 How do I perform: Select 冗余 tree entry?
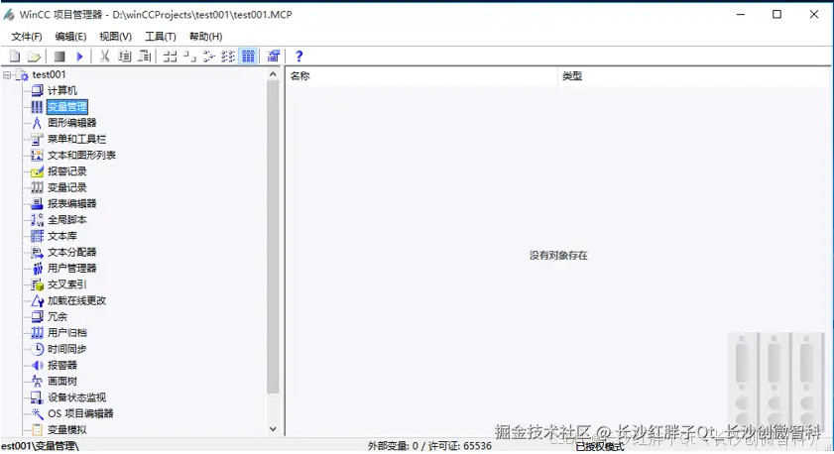(58, 317)
